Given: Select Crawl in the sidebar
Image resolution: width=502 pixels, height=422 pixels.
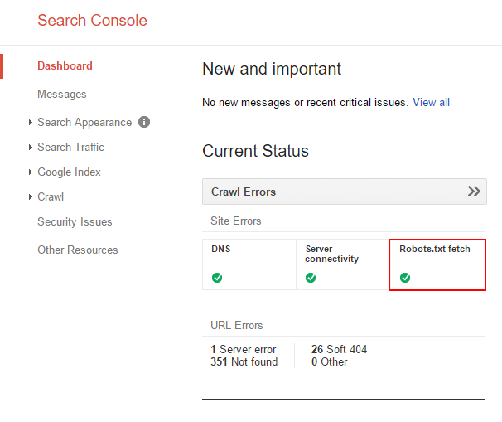Looking at the screenshot, I should (51, 196).
